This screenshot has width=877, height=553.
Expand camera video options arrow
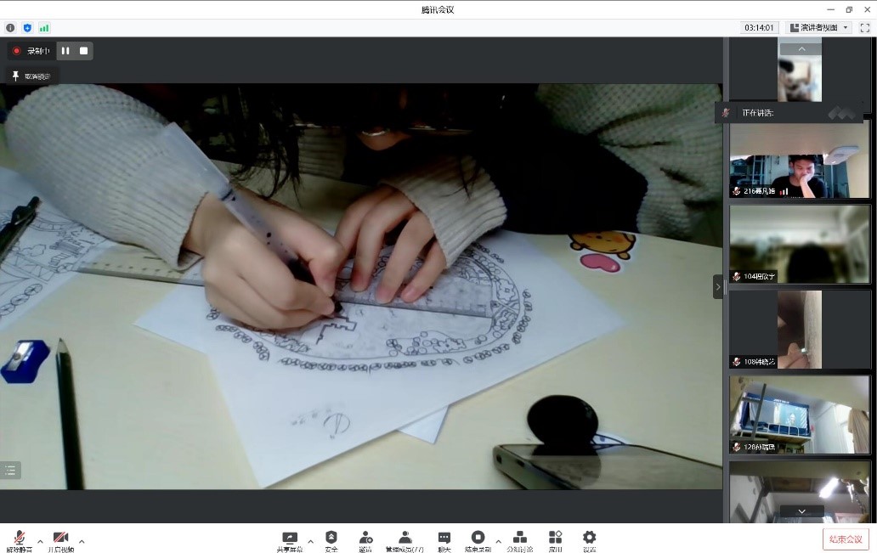82,541
